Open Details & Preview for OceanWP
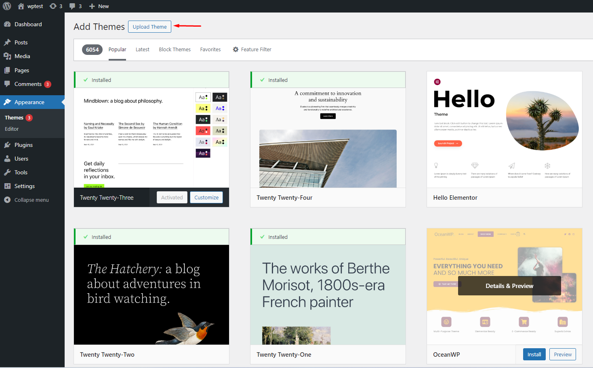The width and height of the screenshot is (593, 368). (509, 286)
